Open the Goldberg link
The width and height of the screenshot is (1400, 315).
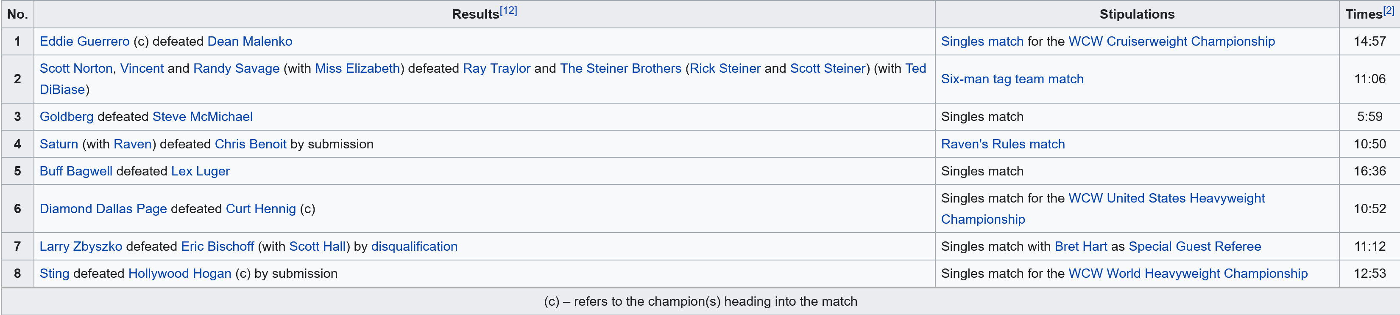66,117
